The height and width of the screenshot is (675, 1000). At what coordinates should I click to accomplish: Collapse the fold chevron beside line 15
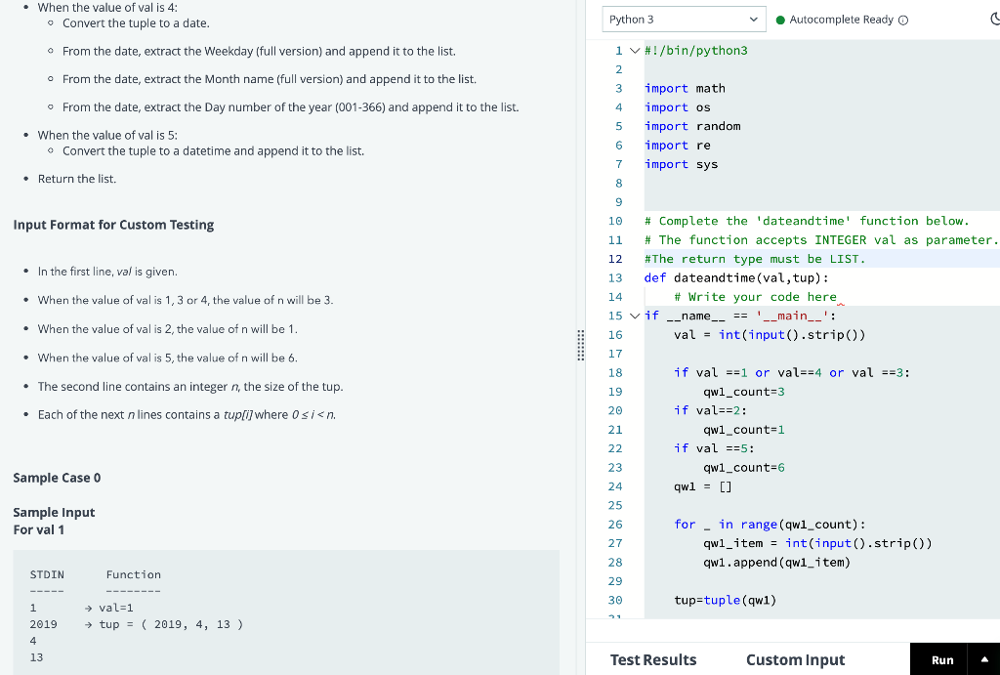[x=637, y=316]
